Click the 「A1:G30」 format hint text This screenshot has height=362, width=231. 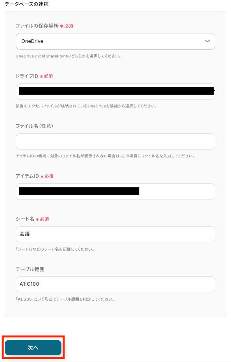[65, 299]
